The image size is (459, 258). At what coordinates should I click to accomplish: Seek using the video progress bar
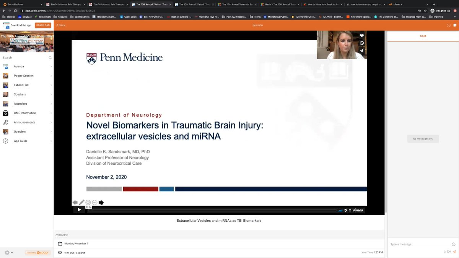tap(210, 210)
